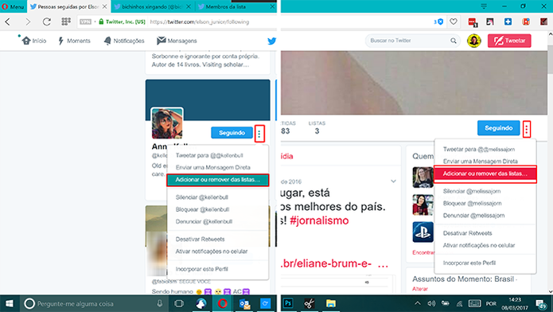Open Notificações bell
The width and height of the screenshot is (553, 312).
(x=124, y=41)
